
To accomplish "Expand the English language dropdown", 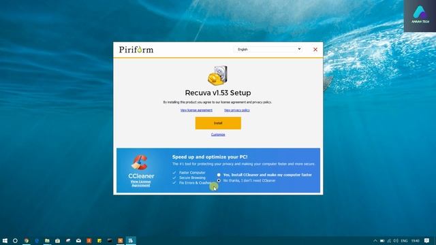I will pos(268,49).
